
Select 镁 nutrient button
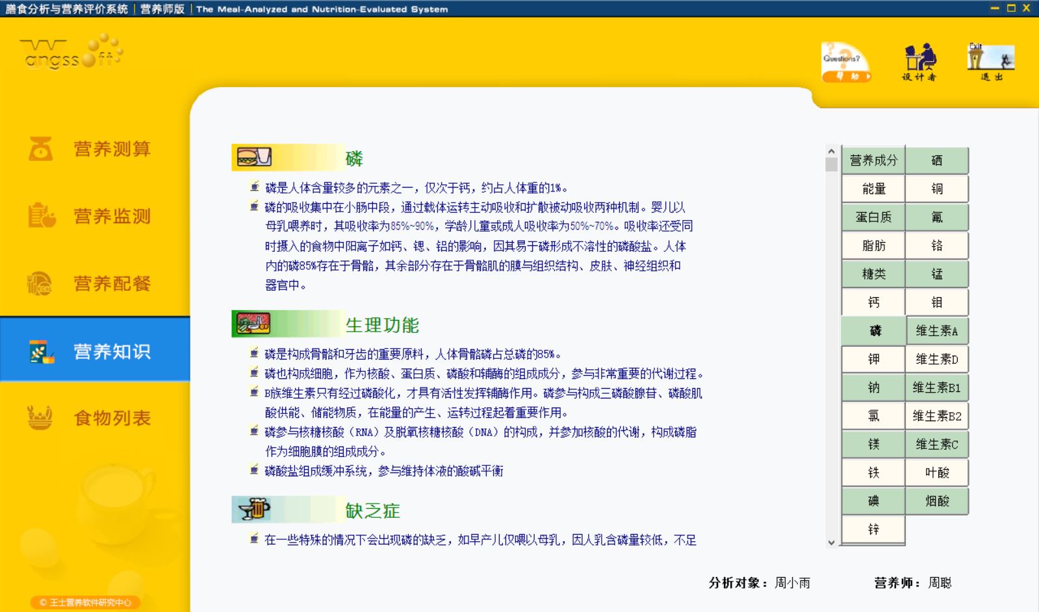coord(873,445)
